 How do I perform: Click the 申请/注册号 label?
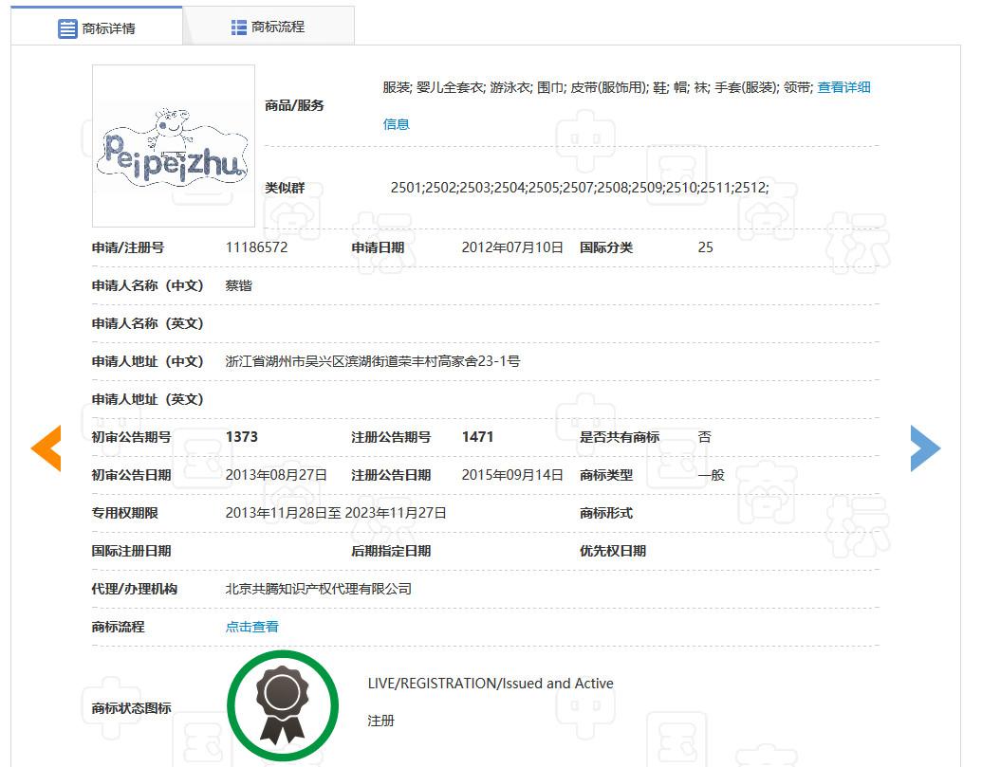128,247
